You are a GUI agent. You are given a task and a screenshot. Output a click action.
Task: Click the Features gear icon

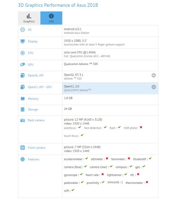tap(23, 159)
